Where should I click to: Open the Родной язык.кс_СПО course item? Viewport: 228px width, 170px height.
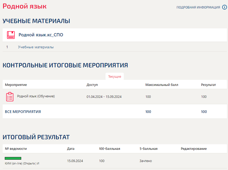tap(41, 35)
